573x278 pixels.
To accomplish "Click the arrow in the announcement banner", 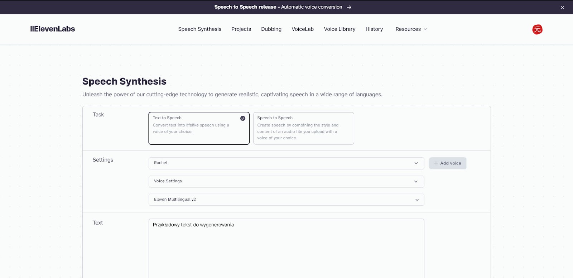I will (x=349, y=7).
